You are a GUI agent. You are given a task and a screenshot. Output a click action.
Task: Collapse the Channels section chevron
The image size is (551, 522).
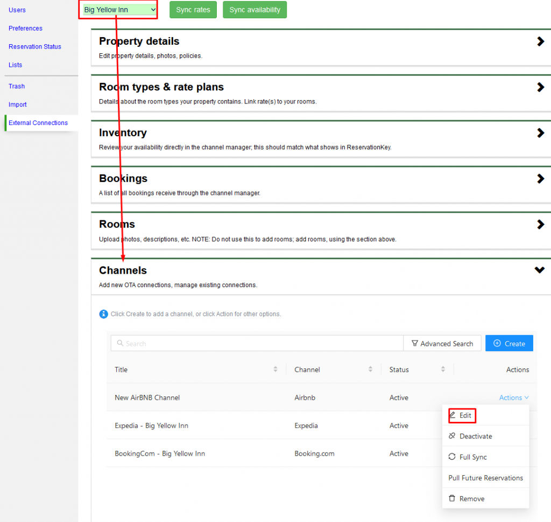coord(540,270)
